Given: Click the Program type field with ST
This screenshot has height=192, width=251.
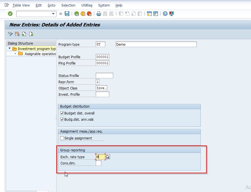Looking at the screenshot, I should tap(101, 44).
